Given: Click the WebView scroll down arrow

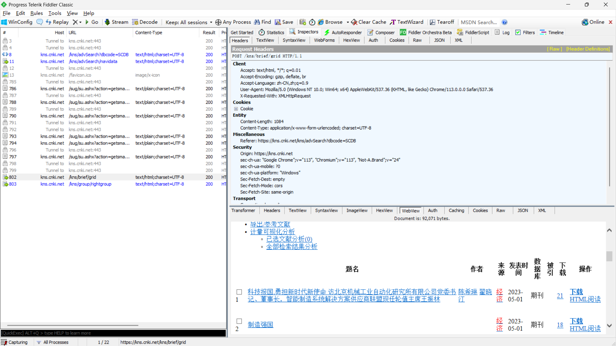Looking at the screenshot, I should pyautogui.click(x=609, y=325).
